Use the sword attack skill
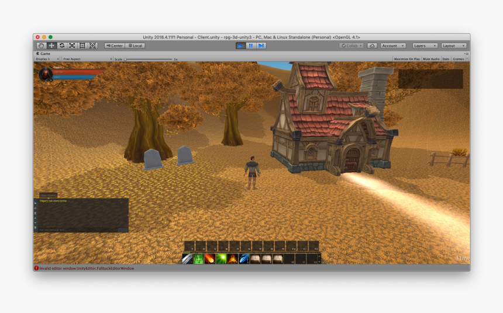503x313 pixels. (x=187, y=259)
